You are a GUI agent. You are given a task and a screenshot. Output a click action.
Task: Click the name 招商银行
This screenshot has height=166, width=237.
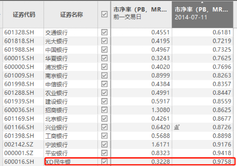point(56,110)
